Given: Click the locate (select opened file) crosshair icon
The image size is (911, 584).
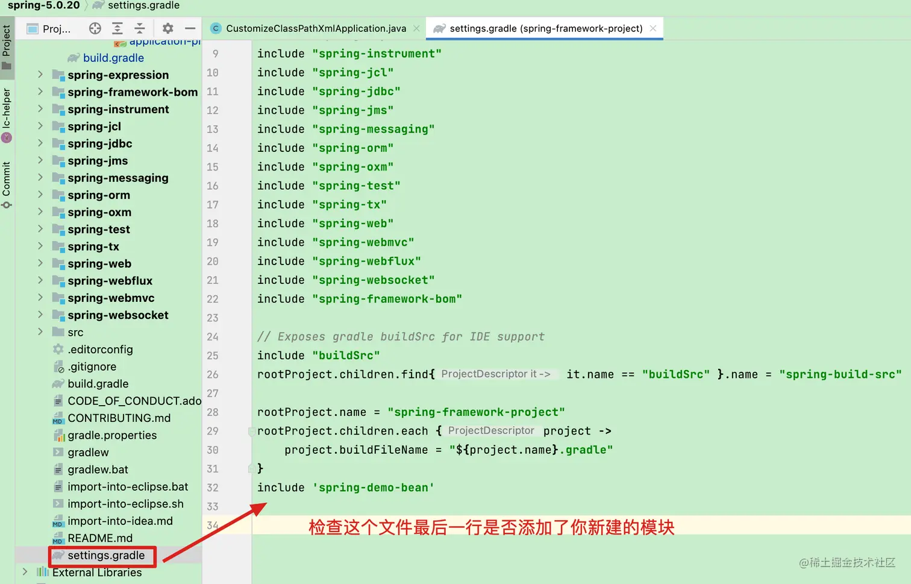Looking at the screenshot, I should tap(95, 28).
